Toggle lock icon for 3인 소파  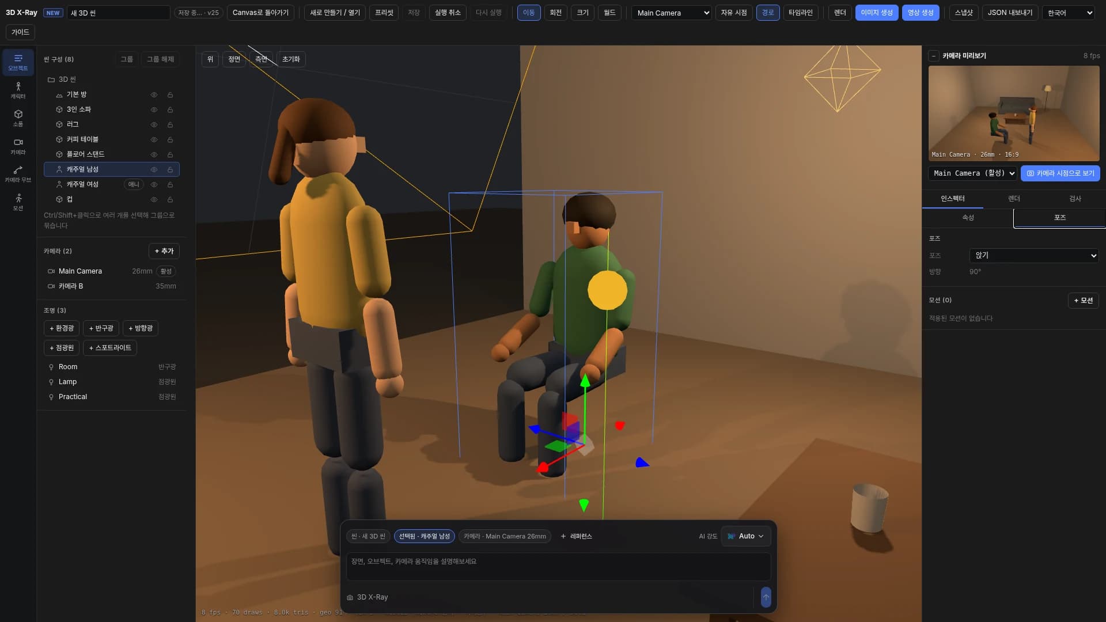[170, 109]
